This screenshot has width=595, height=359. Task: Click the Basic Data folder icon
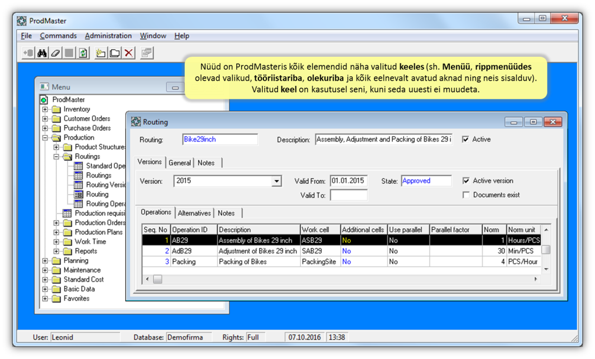[x=56, y=289]
